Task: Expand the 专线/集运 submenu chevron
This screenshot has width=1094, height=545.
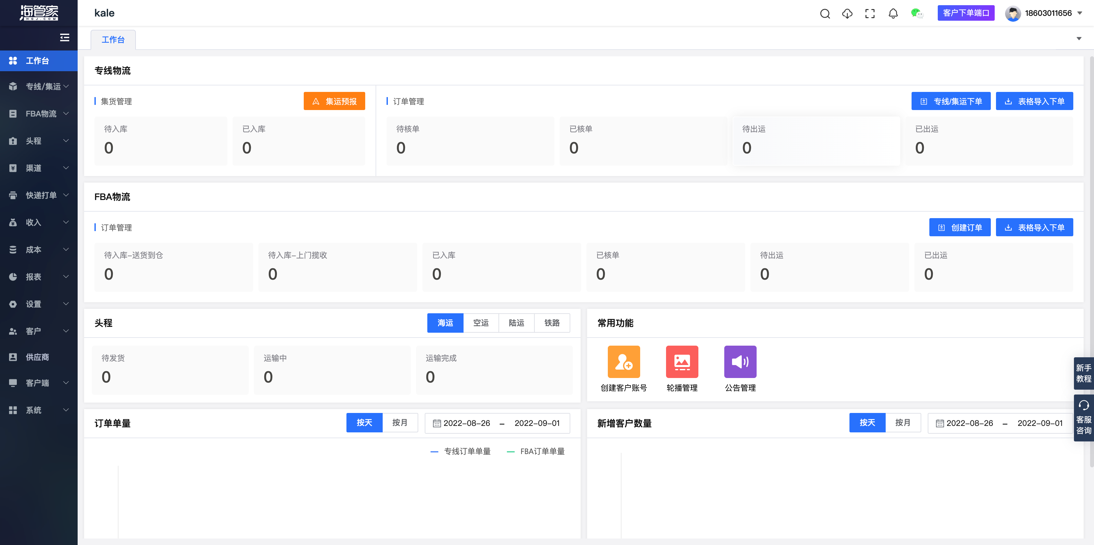Action: pyautogui.click(x=66, y=86)
